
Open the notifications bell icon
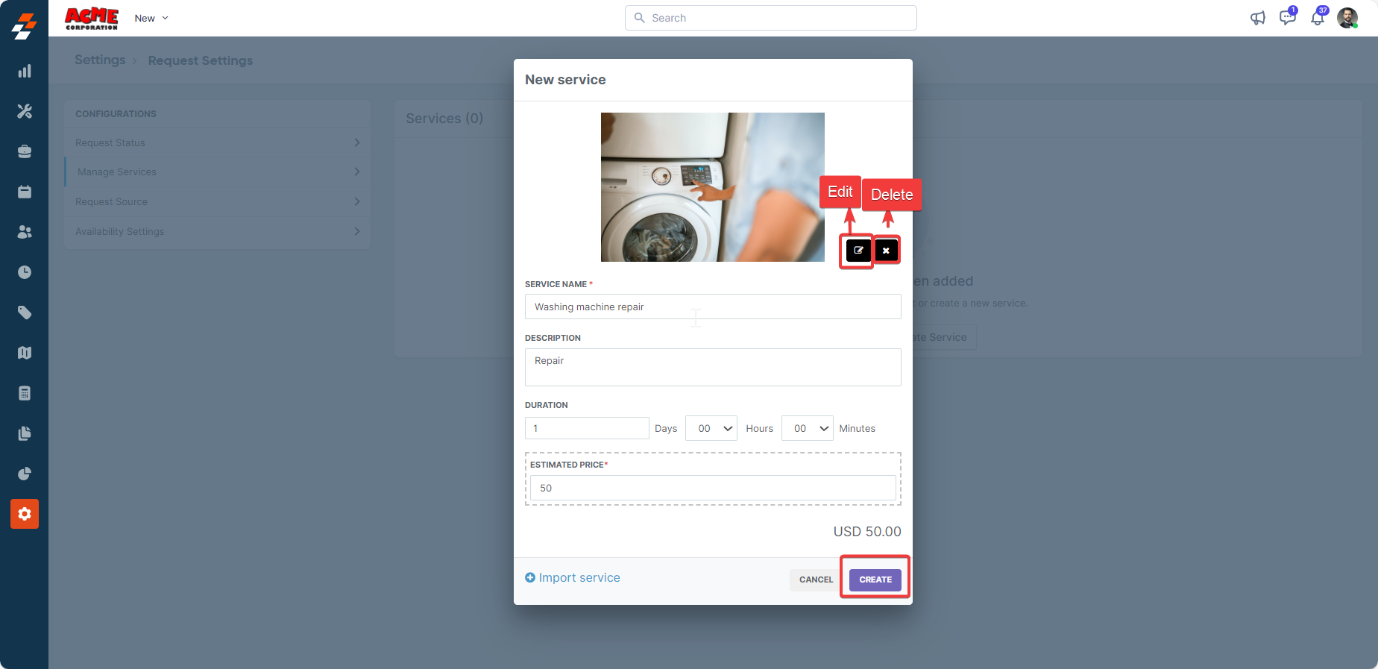click(x=1318, y=17)
